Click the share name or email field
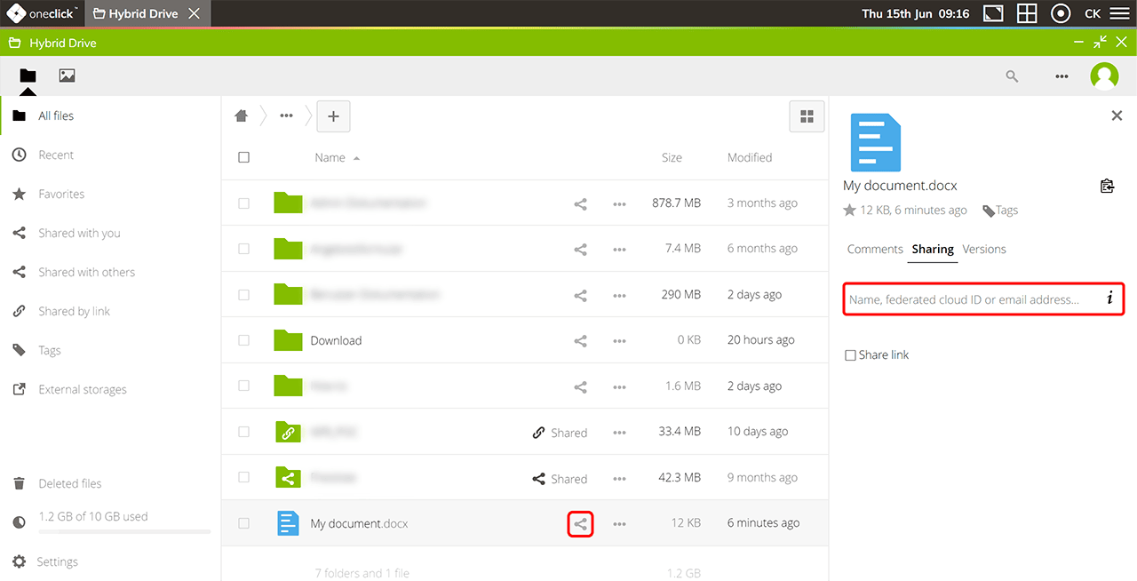Screen dimensions: 1137x581 973,299
